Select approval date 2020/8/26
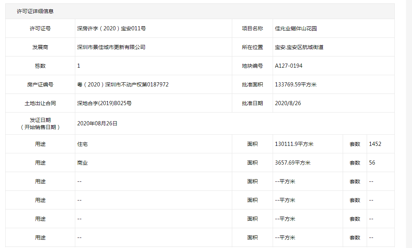The height and width of the screenshot is (248, 412). point(288,103)
